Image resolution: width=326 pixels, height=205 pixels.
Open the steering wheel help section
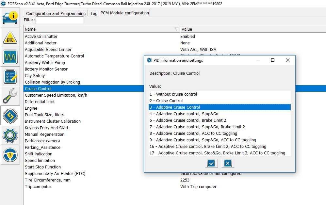click(10, 154)
